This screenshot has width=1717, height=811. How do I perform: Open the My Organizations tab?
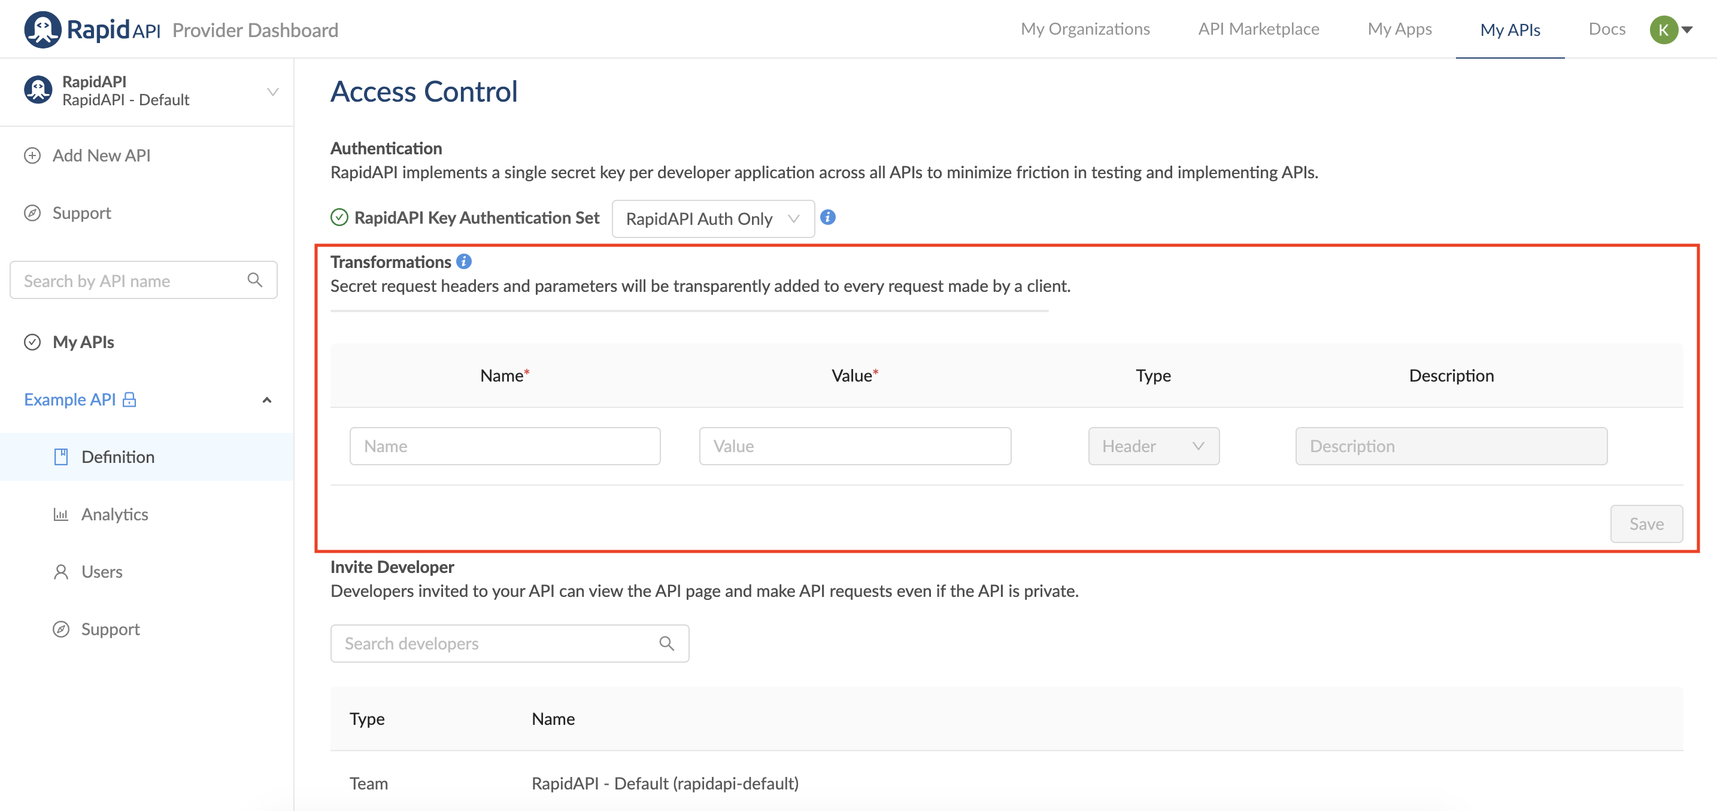(1084, 29)
